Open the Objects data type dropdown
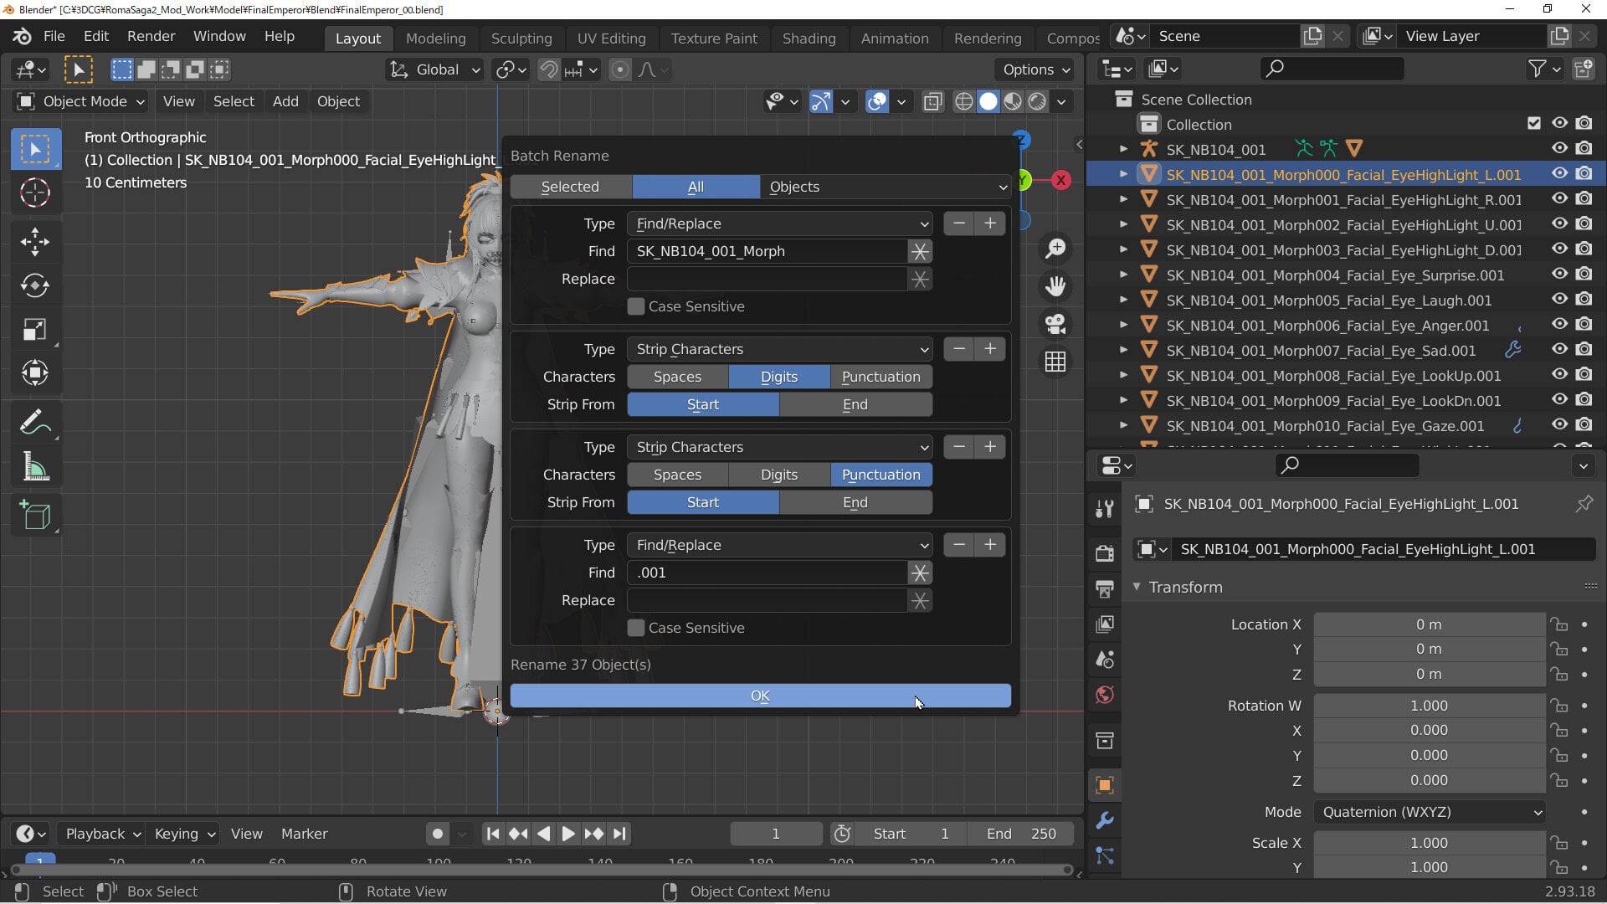Viewport: 1607px width, 904px height. (886, 187)
